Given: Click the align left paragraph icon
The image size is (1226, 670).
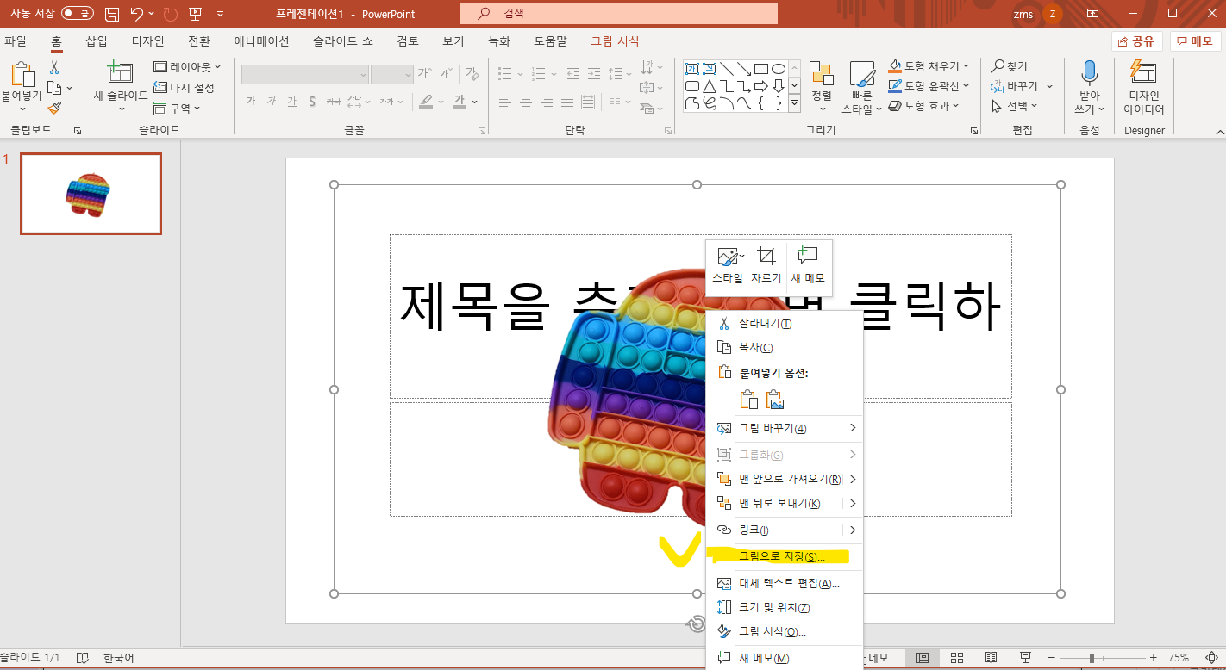Looking at the screenshot, I should 505,102.
